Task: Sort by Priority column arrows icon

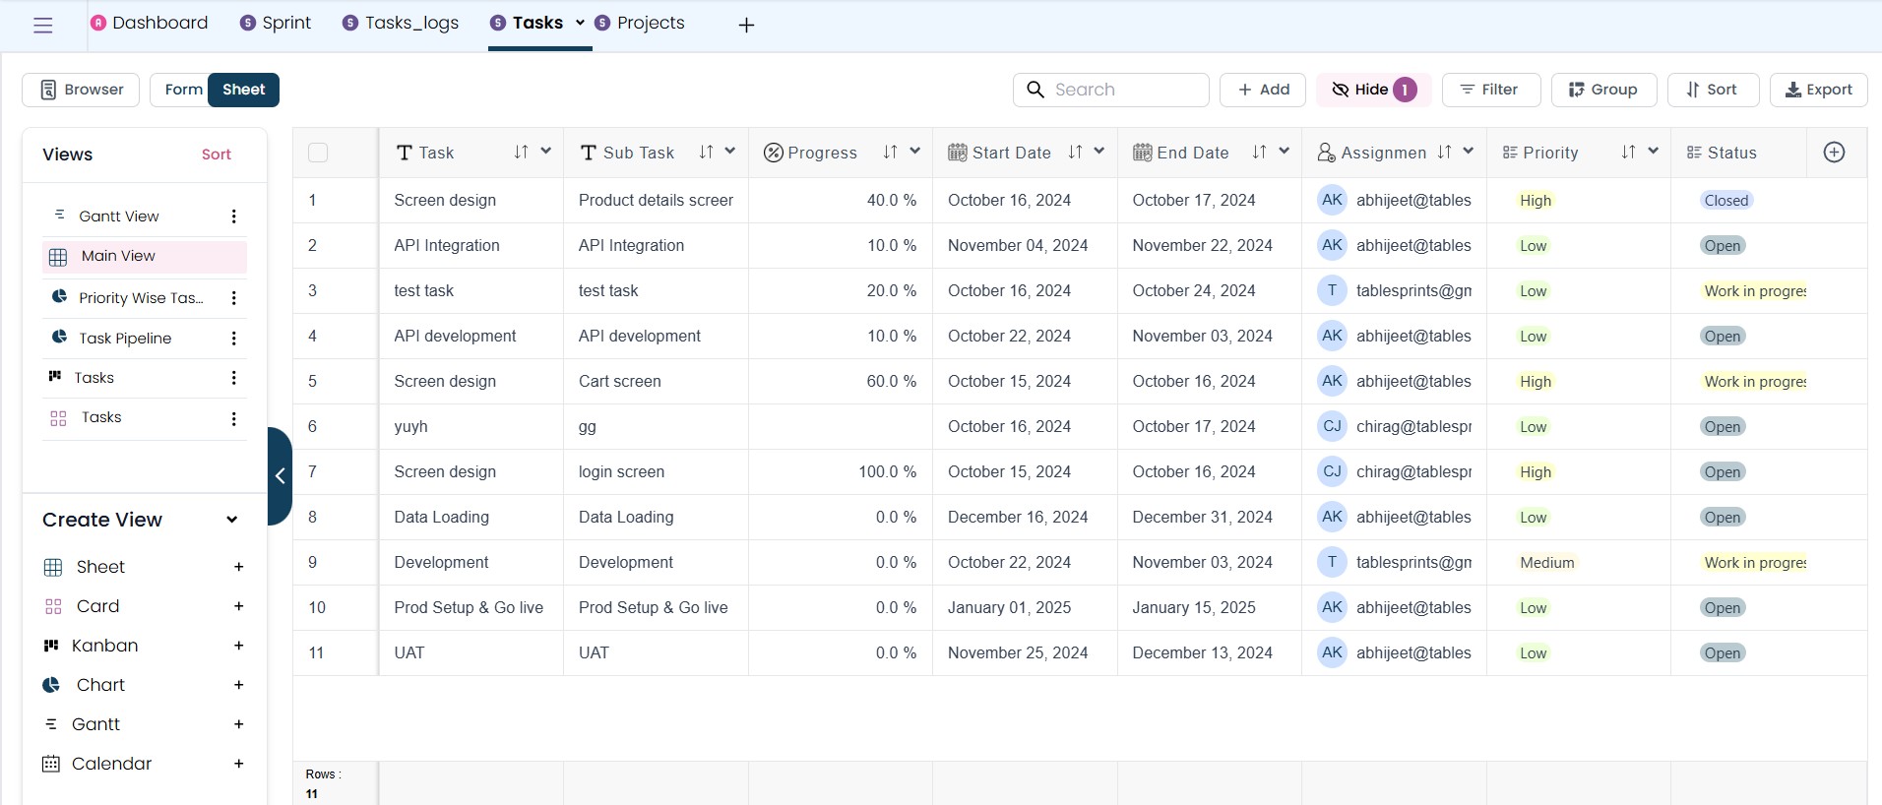Action: (1628, 153)
